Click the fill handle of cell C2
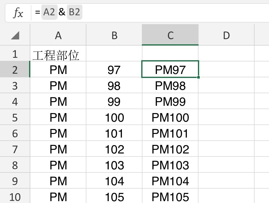Screen dimensions: 269x203 point(199,77)
